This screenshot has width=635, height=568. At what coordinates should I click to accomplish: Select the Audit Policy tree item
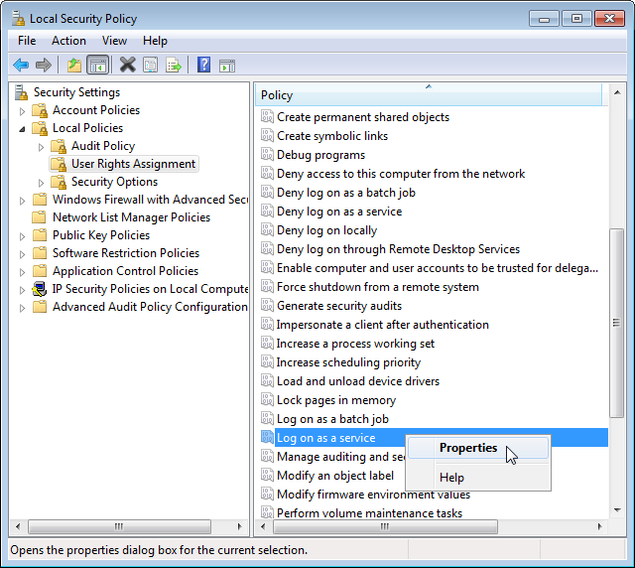[x=103, y=146]
